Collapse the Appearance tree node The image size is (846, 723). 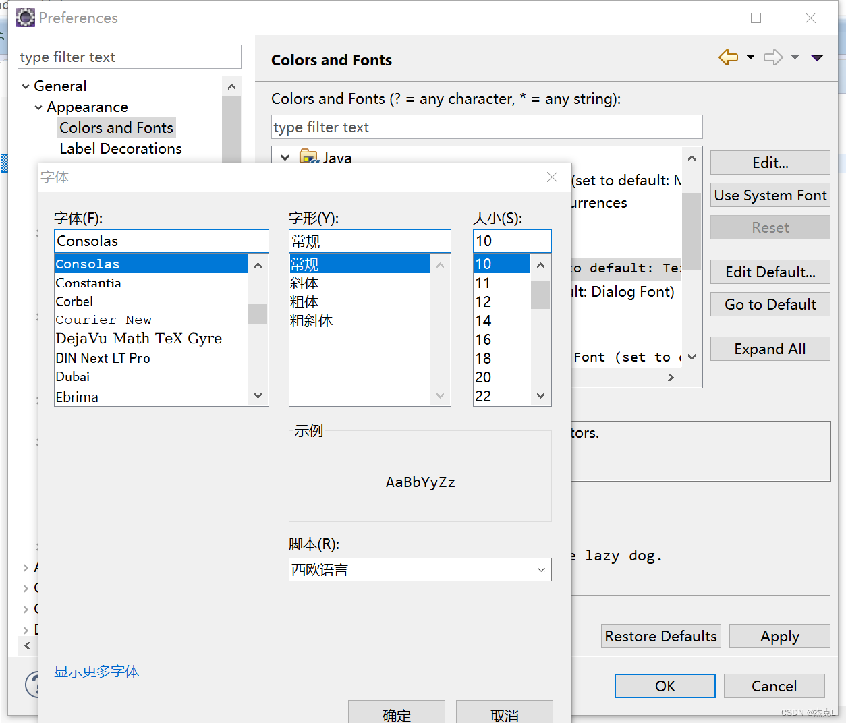pyautogui.click(x=38, y=107)
